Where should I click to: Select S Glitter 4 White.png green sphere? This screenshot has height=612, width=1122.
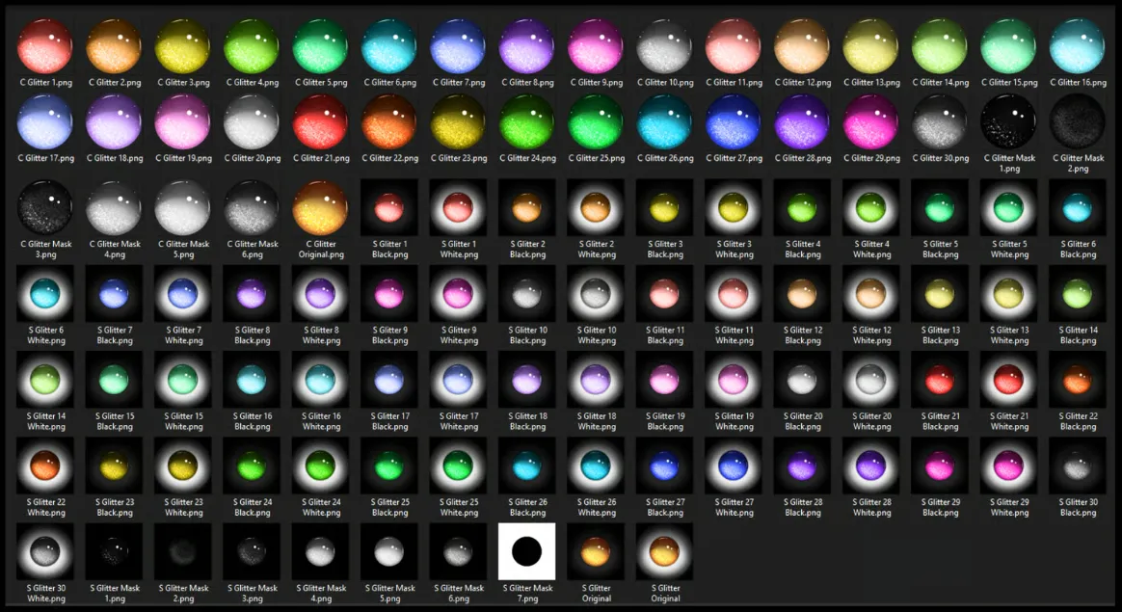871,207
